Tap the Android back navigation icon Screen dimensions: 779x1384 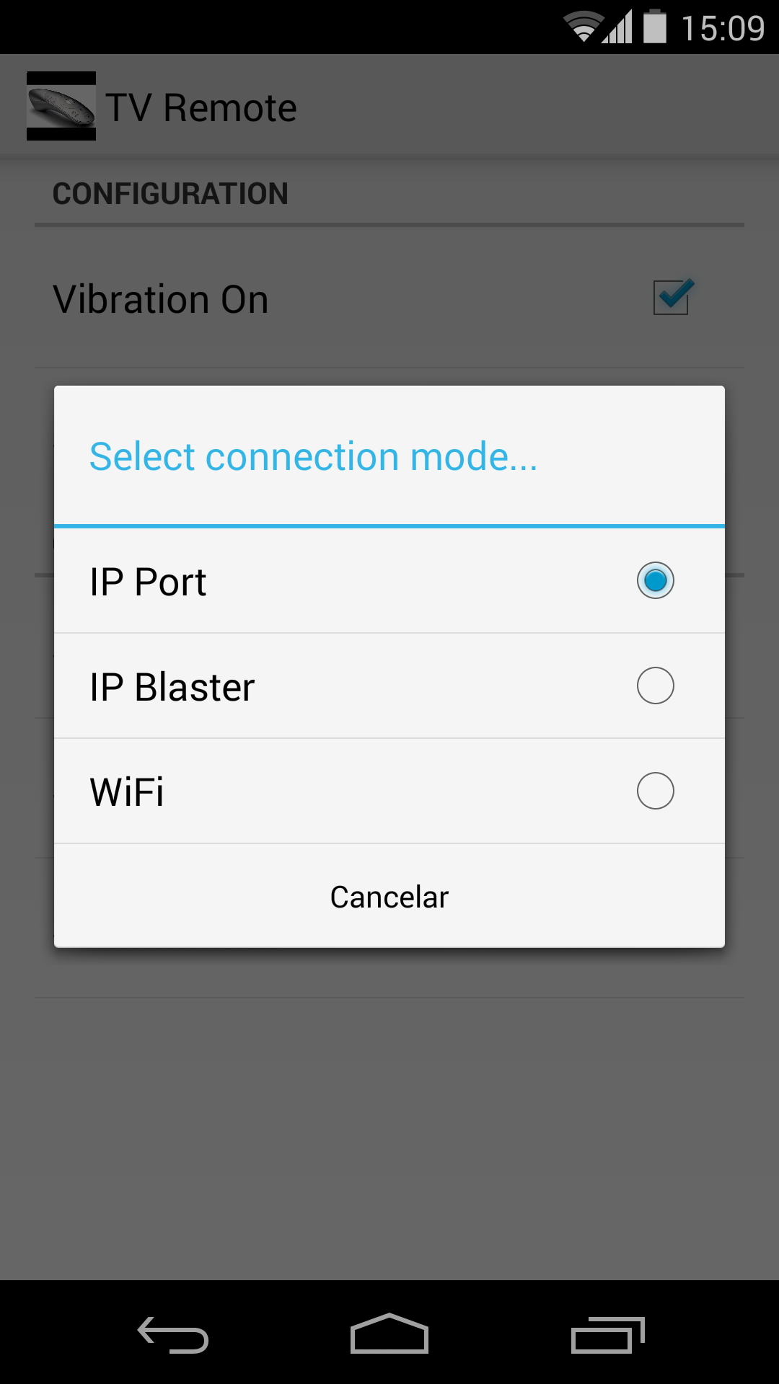coord(173,1334)
